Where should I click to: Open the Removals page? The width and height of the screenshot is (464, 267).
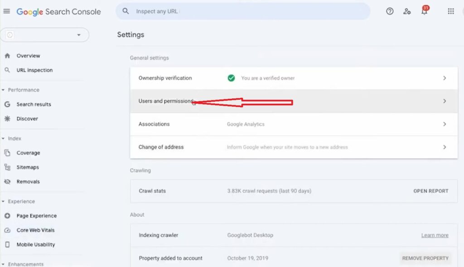point(28,181)
